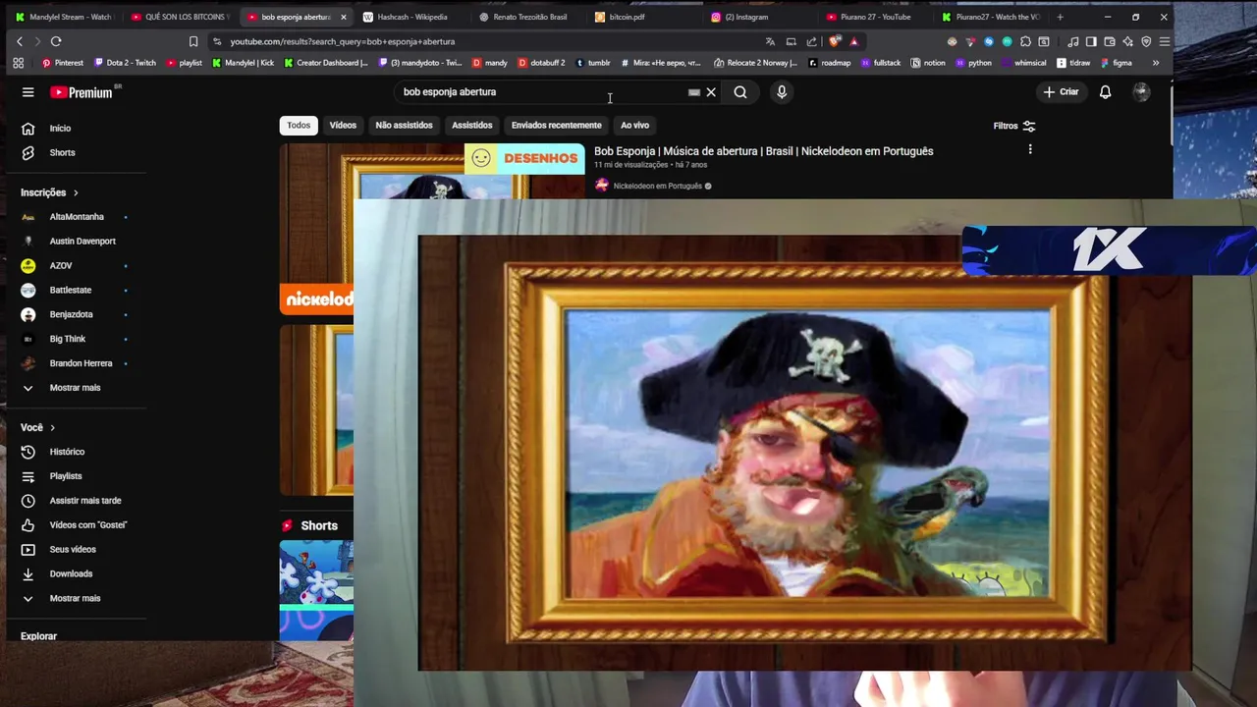
Task: Open Seus vídeos in the sidebar
Action: pyautogui.click(x=73, y=550)
